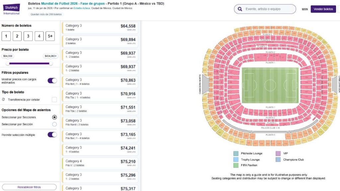Open the MXN currency selector
Image resolution: width=340 pixels, height=191 pixels.
pos(304,9)
